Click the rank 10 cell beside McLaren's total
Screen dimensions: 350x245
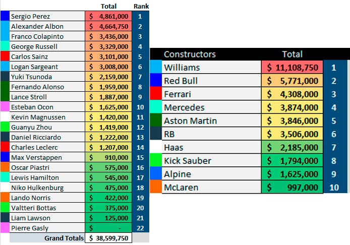click(333, 188)
